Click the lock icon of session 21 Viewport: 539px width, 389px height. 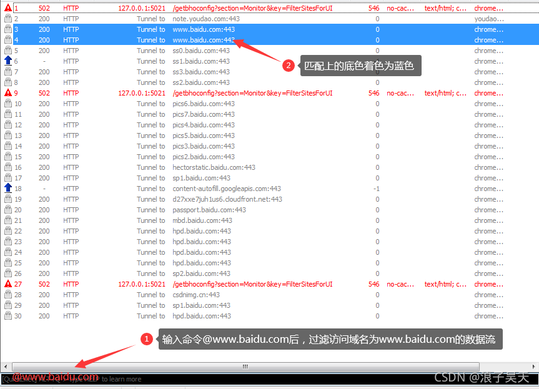point(8,220)
